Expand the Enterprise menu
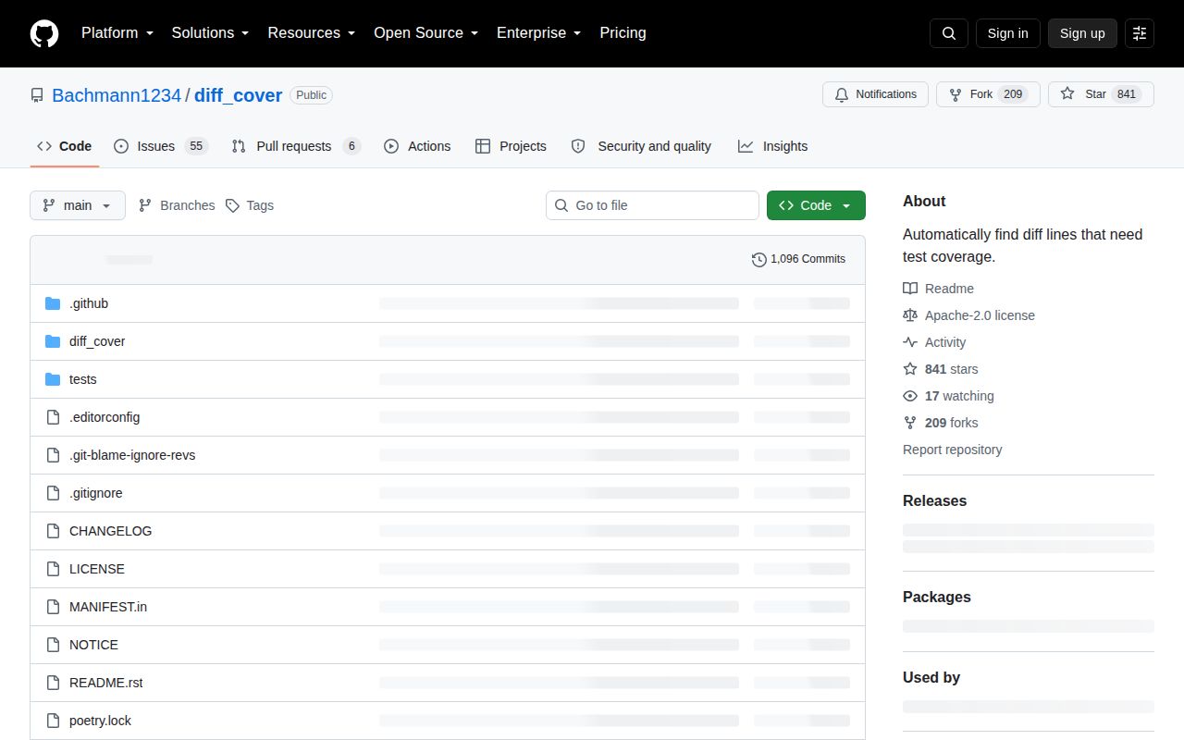This screenshot has width=1184, height=740. 538,33
